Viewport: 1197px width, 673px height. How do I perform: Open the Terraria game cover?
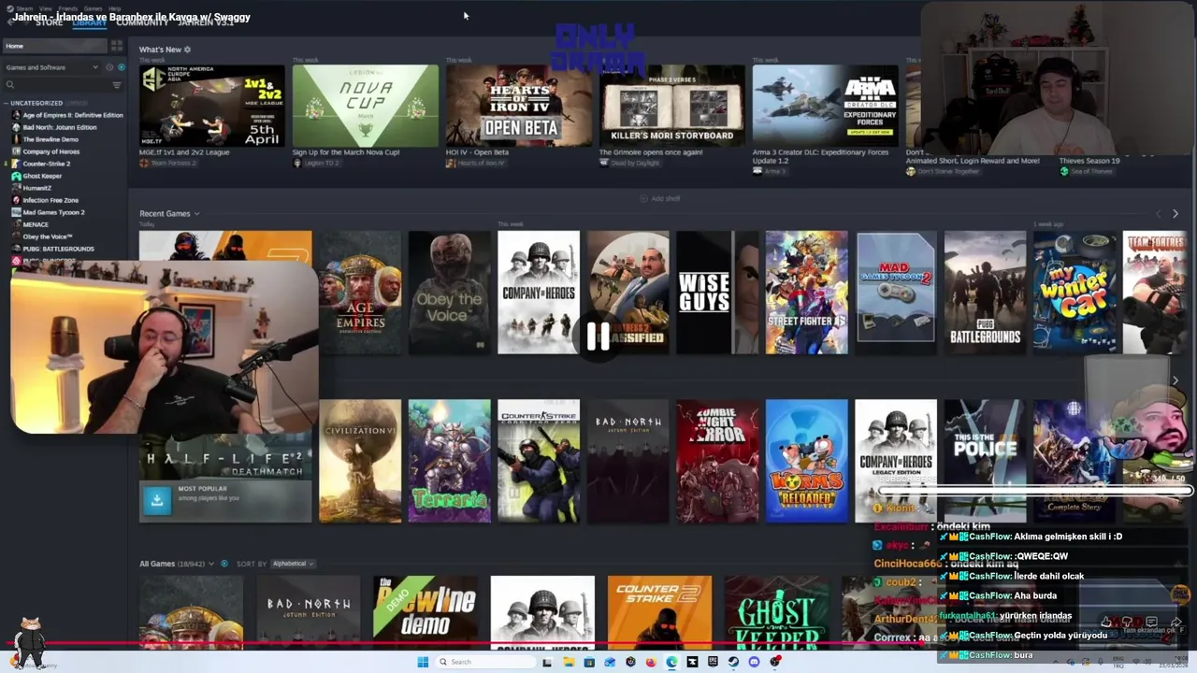(x=449, y=461)
